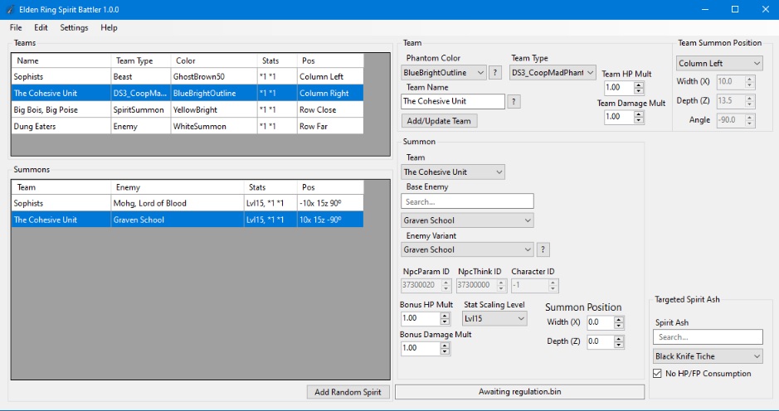Open the Black Knife Tiche spirit ash dropdown

click(708, 356)
